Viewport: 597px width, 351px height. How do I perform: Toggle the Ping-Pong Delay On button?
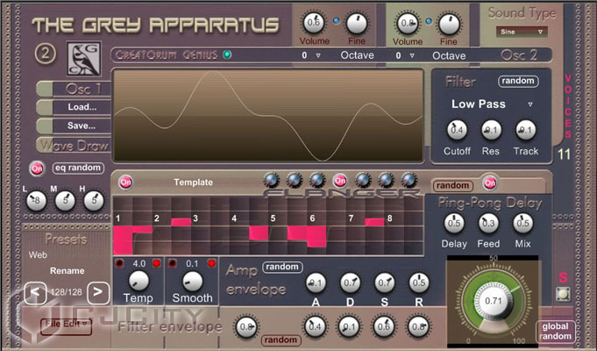click(x=490, y=183)
